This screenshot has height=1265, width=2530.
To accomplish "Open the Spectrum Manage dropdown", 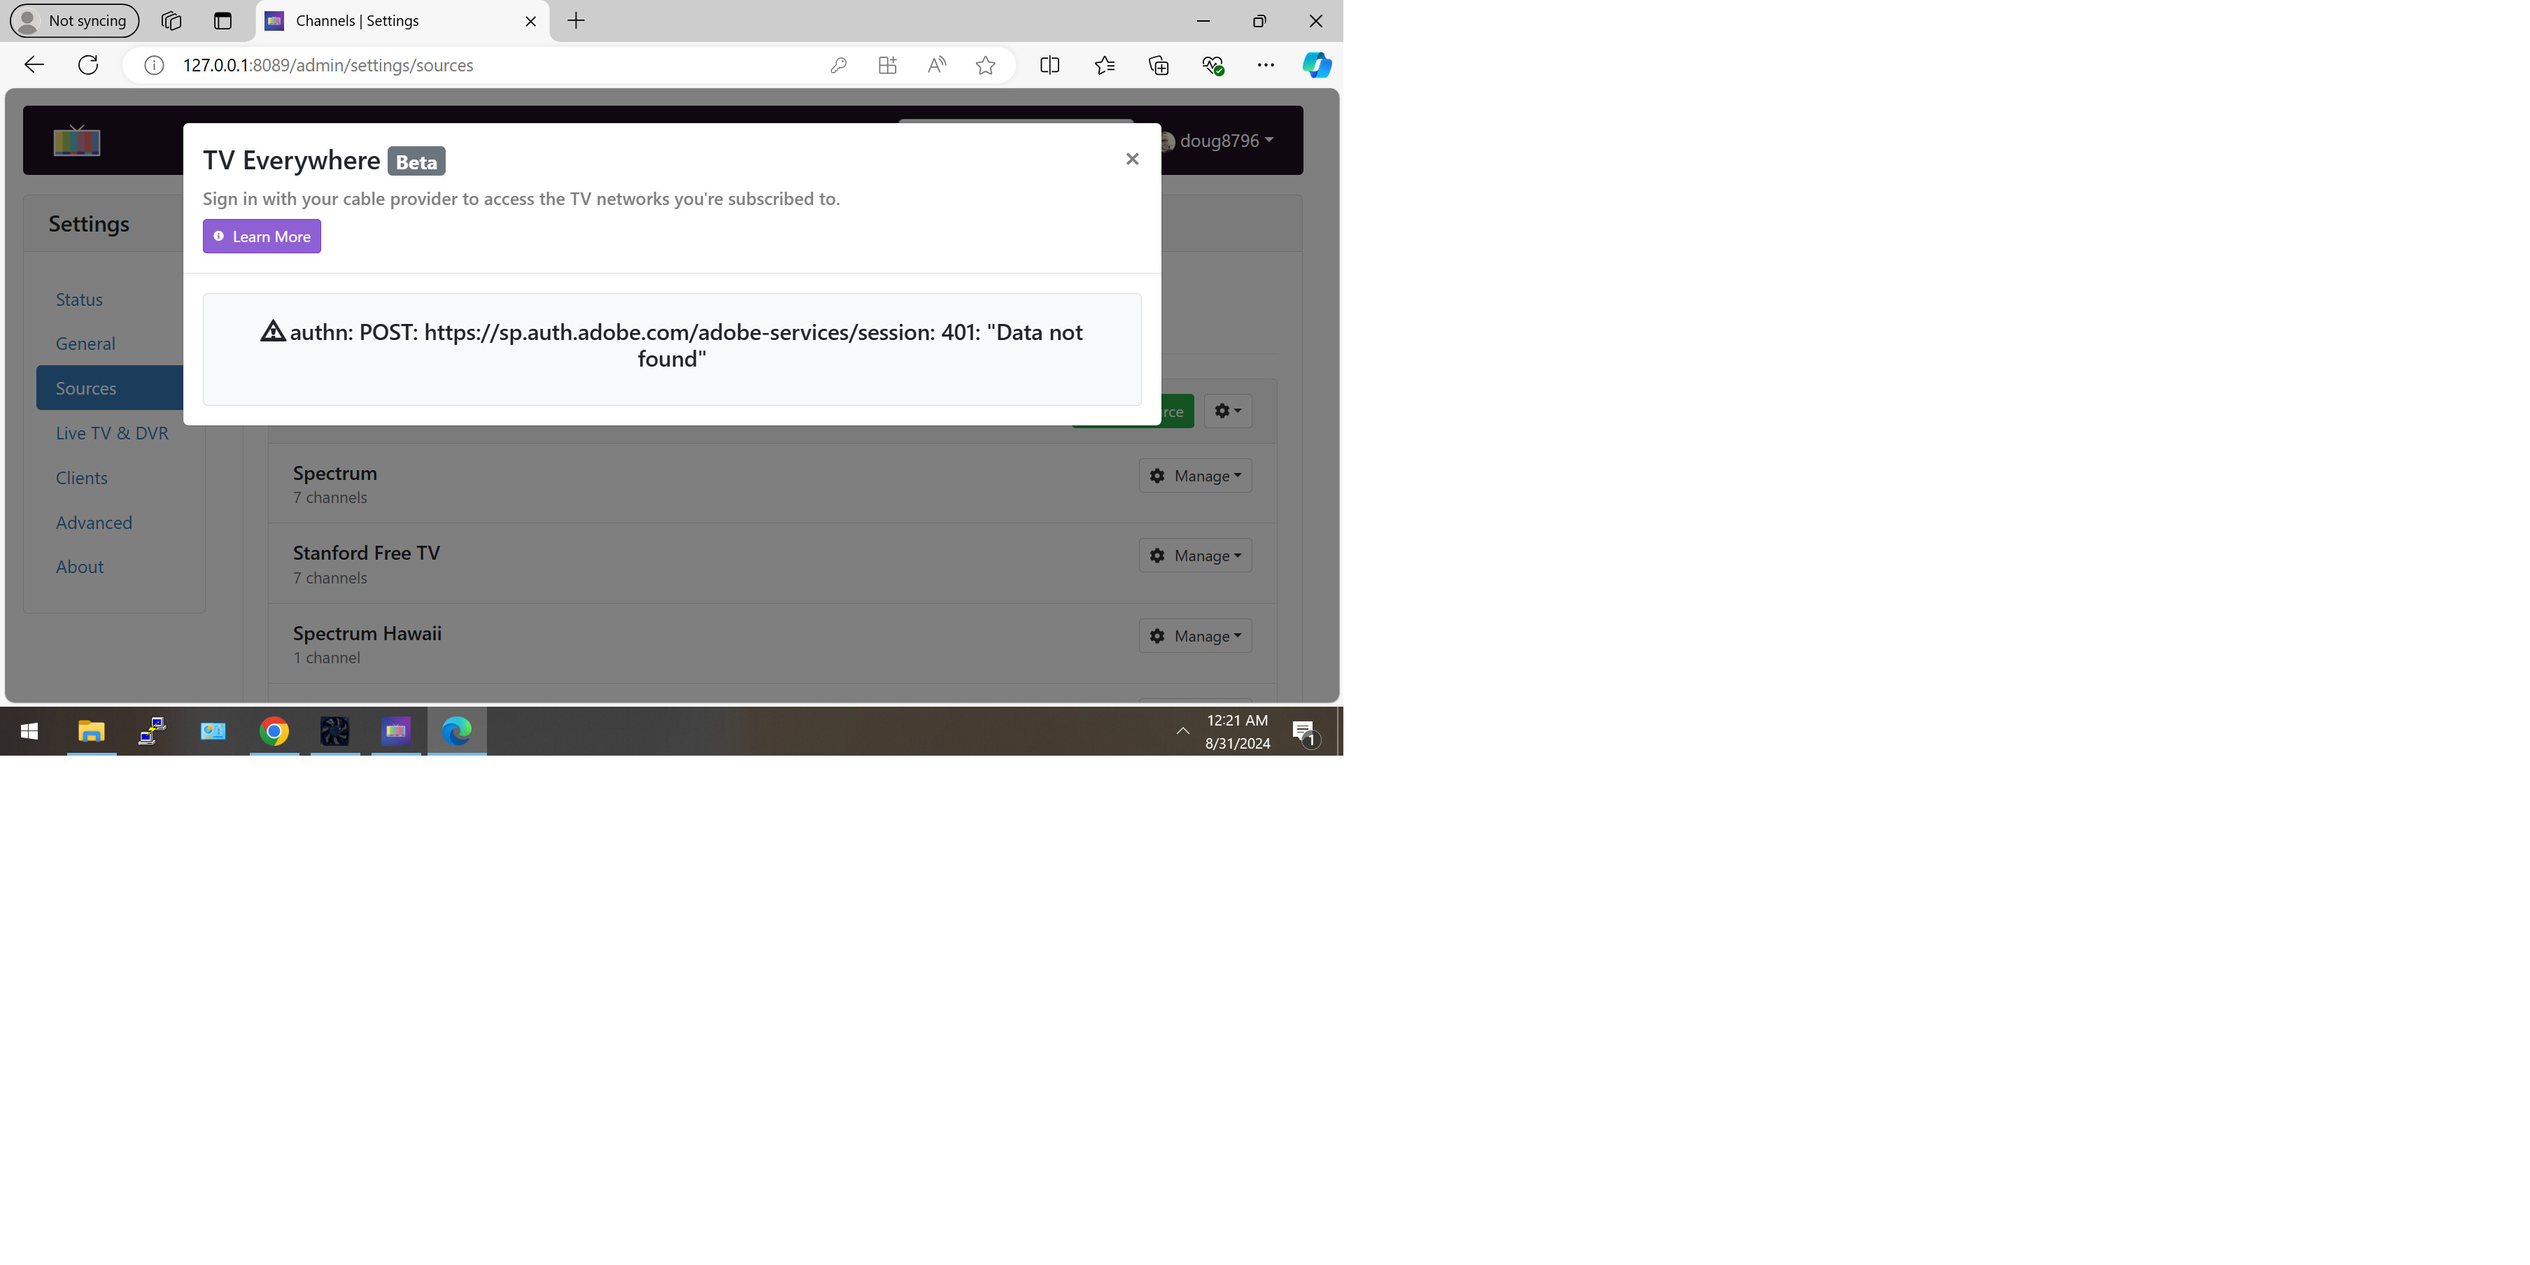I will click(1194, 476).
